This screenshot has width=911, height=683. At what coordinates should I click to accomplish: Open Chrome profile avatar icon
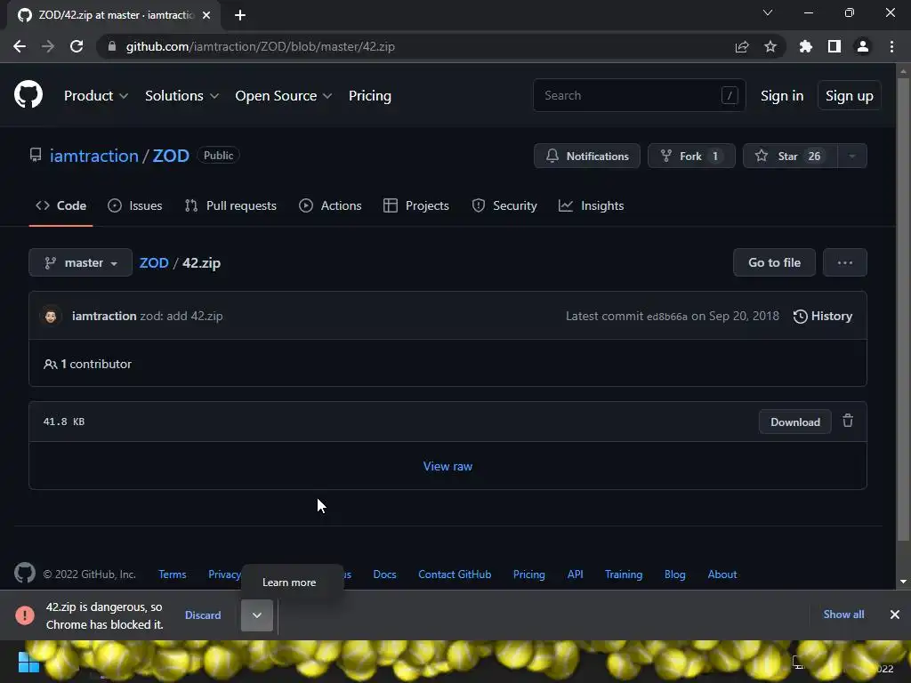pyautogui.click(x=863, y=46)
